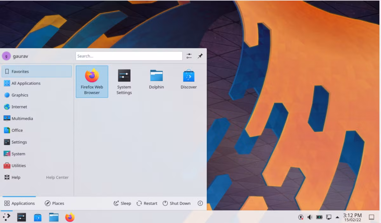Click the Shut Down button
Viewport: 381px width, 223px height.
pos(177,203)
